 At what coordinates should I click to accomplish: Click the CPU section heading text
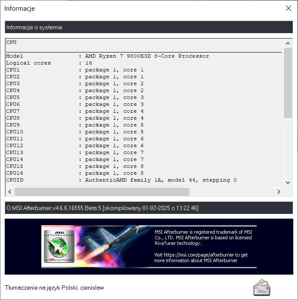(x=11, y=42)
